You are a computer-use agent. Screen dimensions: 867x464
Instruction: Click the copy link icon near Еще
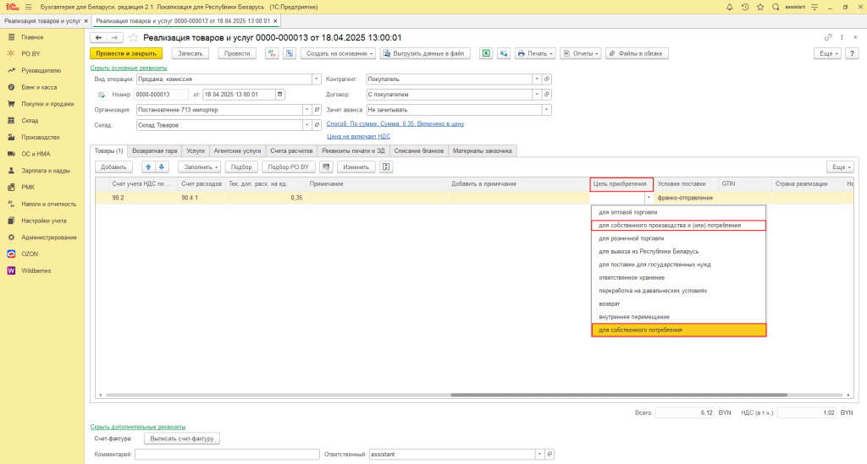coord(828,38)
